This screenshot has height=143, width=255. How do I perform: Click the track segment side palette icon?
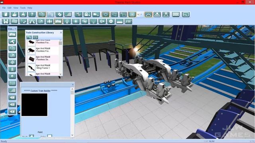(x=12, y=48)
